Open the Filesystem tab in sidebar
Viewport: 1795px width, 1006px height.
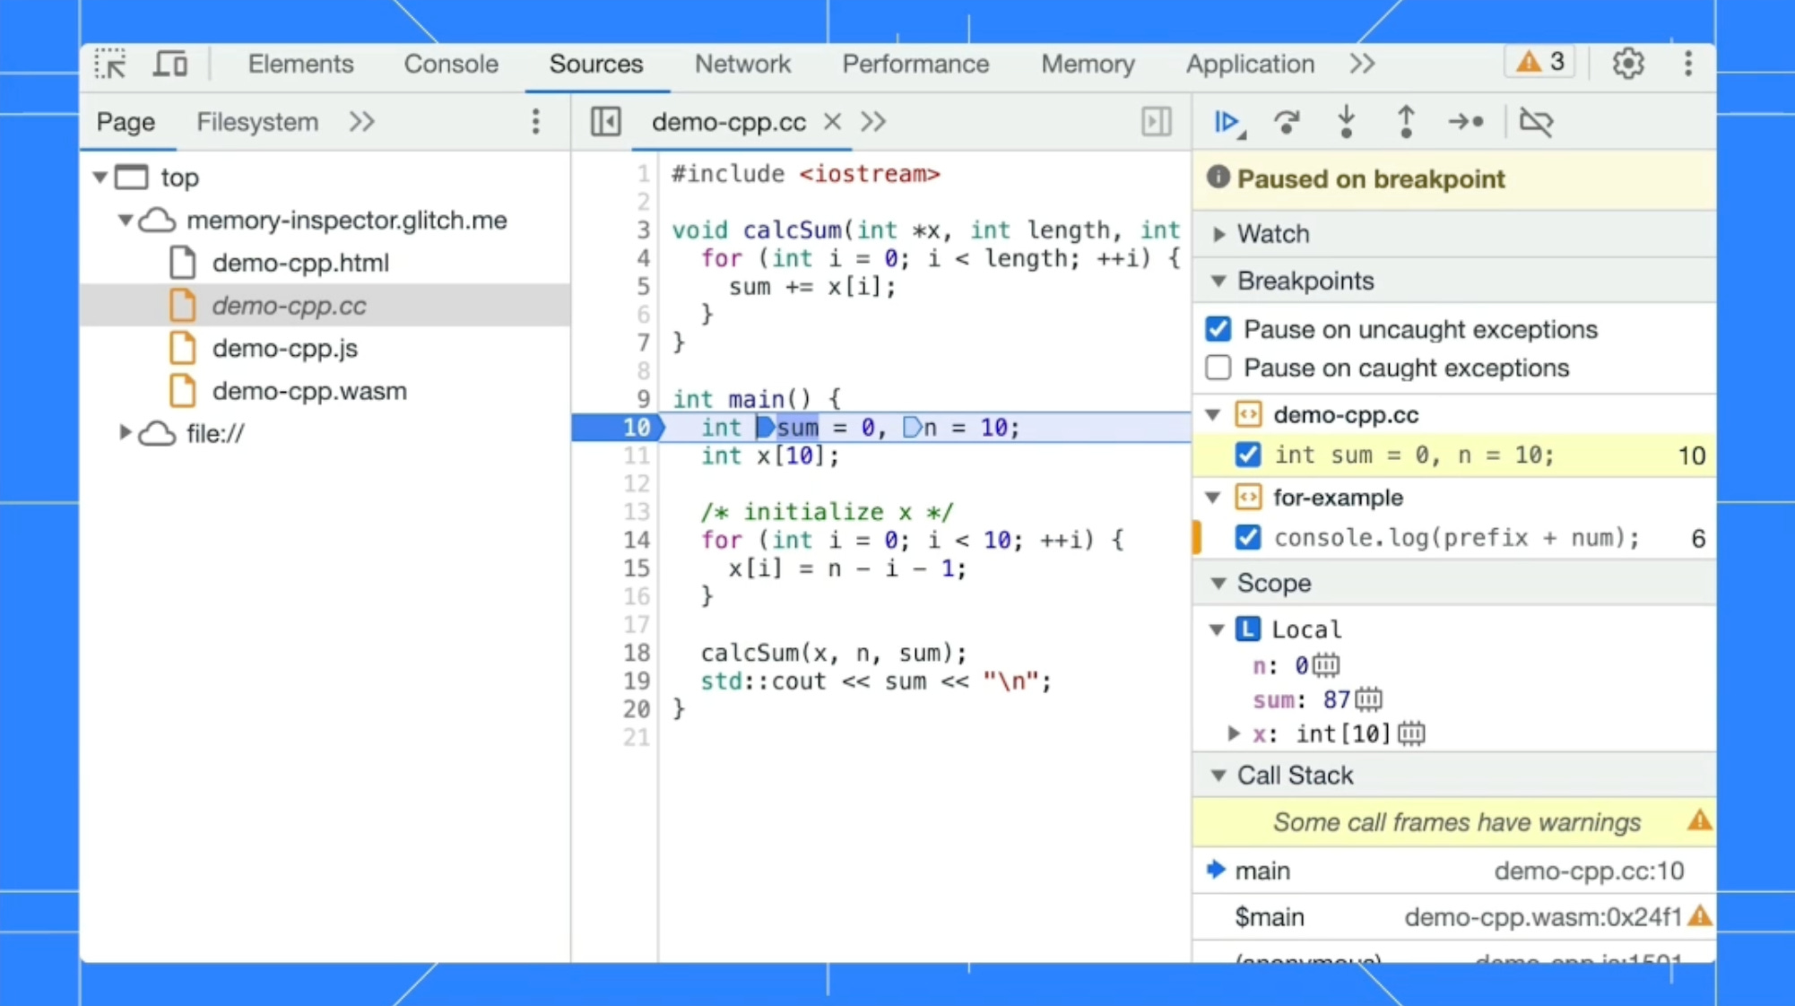tap(256, 122)
